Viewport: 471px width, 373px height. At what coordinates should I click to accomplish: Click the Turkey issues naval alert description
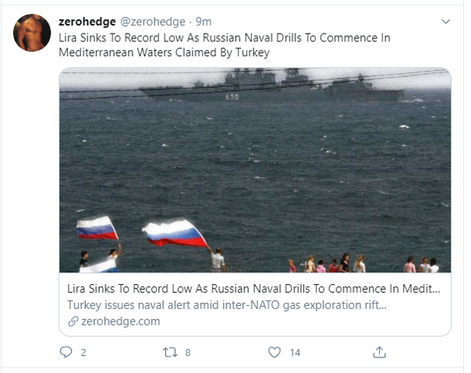228,304
